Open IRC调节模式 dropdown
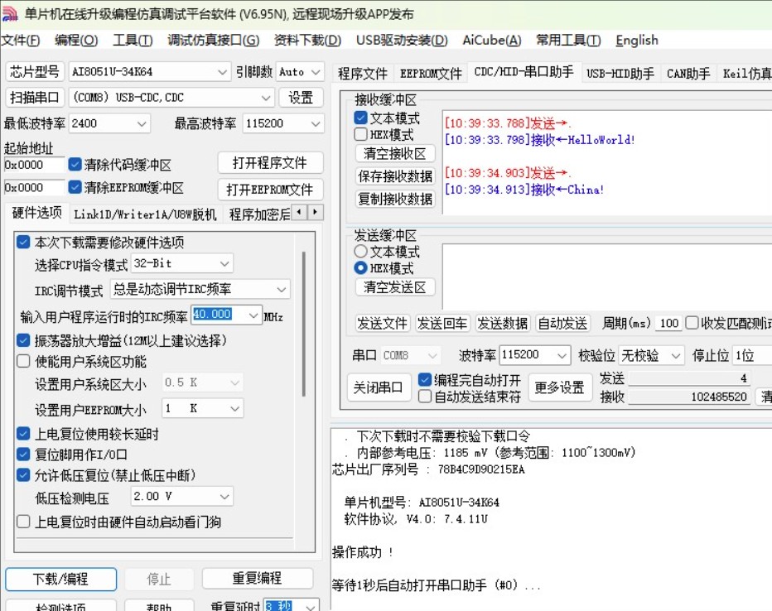The height and width of the screenshot is (611, 772). click(x=200, y=289)
